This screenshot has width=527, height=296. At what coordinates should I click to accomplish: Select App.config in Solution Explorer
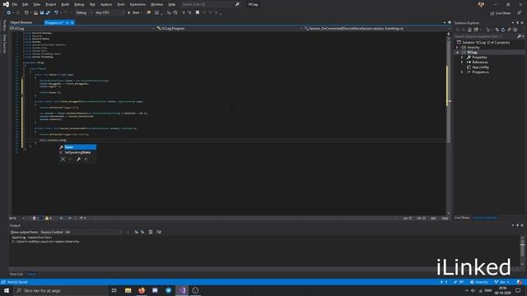click(x=480, y=67)
